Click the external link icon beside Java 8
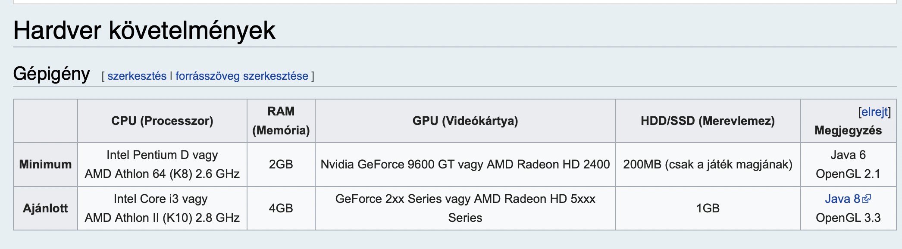The image size is (902, 249). pos(867,199)
